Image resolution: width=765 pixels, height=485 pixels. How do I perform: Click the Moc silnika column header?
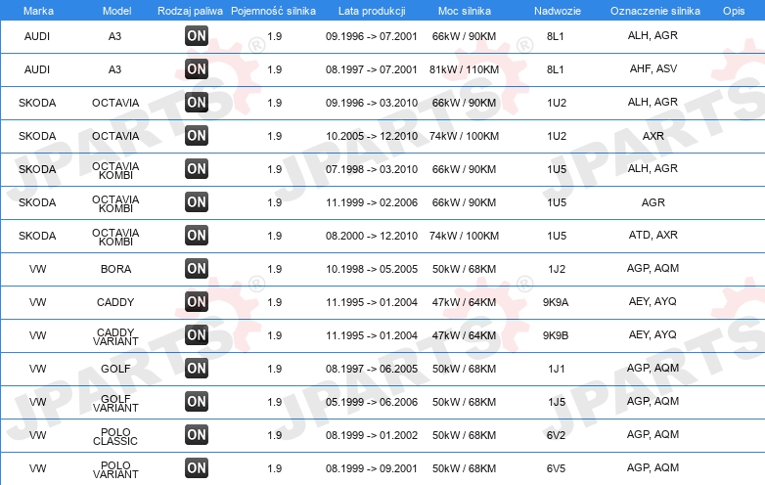[x=465, y=11]
